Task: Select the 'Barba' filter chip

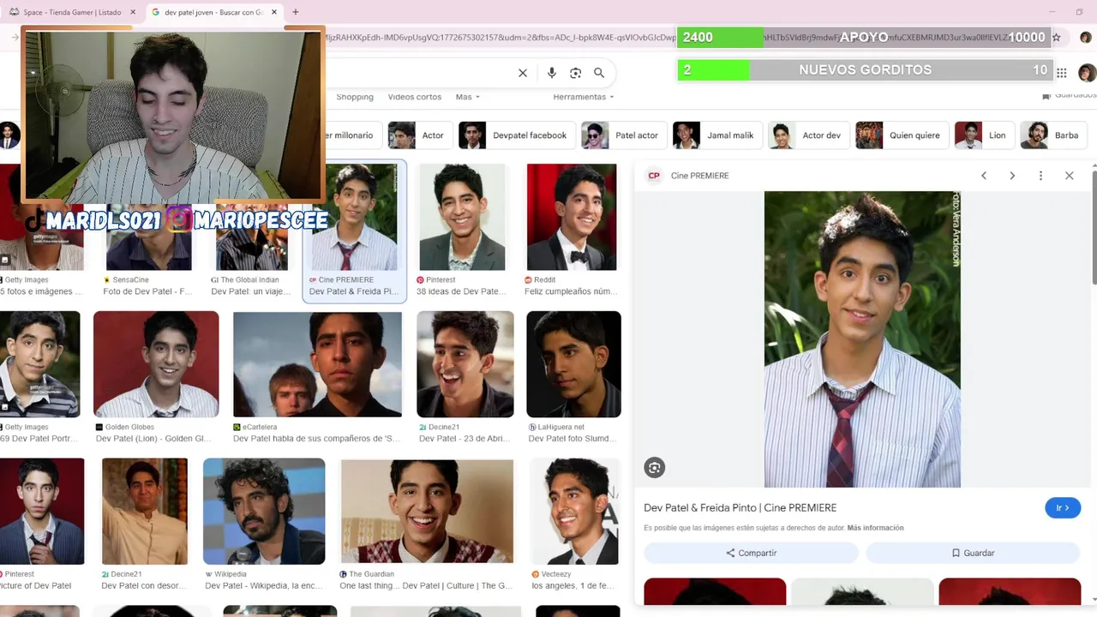Action: pos(1053,135)
